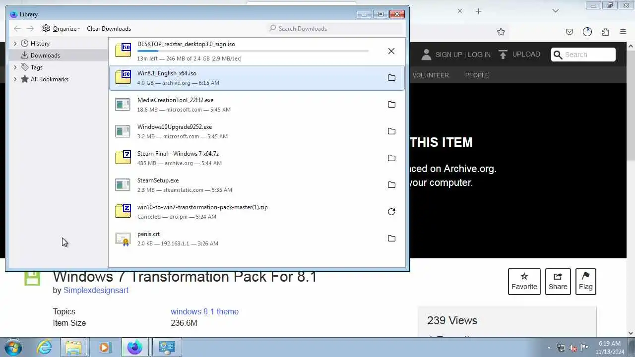Select Downloads in the Library sidebar

(59, 56)
